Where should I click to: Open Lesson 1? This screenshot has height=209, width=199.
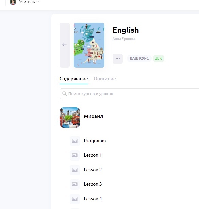[x=93, y=155]
